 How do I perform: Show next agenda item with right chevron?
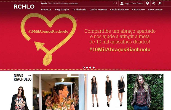[116, 3]
